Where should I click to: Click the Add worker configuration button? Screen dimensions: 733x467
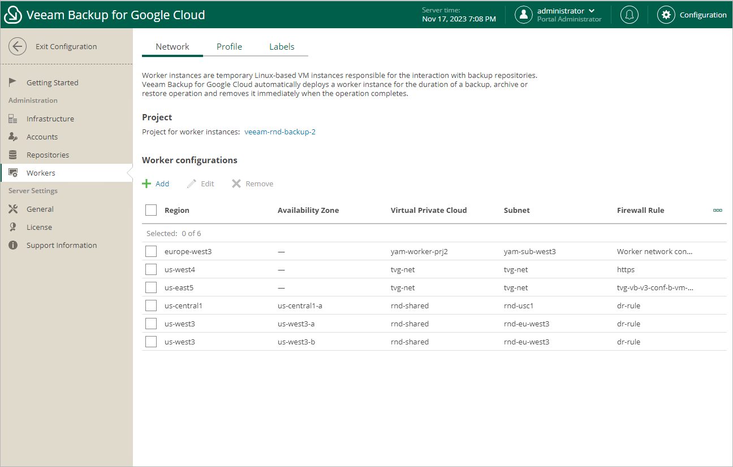point(156,184)
